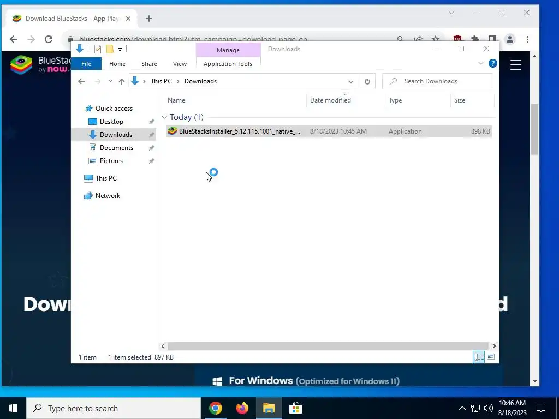
Task: Refresh the Downloads folder view
Action: (367, 82)
